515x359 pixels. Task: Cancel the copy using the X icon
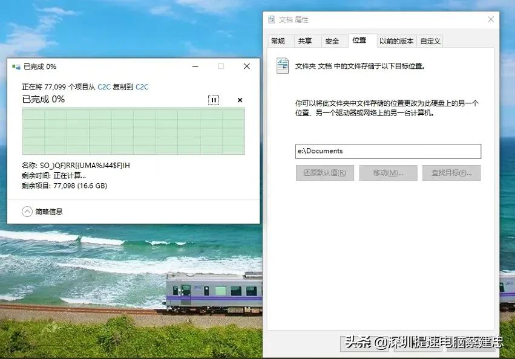click(x=239, y=99)
